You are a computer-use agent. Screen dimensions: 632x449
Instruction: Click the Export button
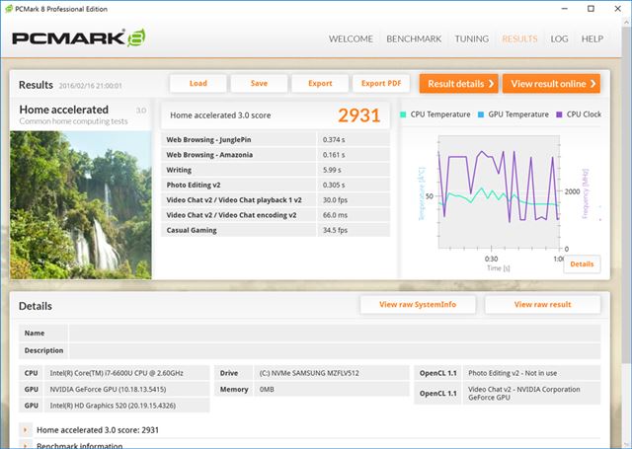tap(320, 83)
